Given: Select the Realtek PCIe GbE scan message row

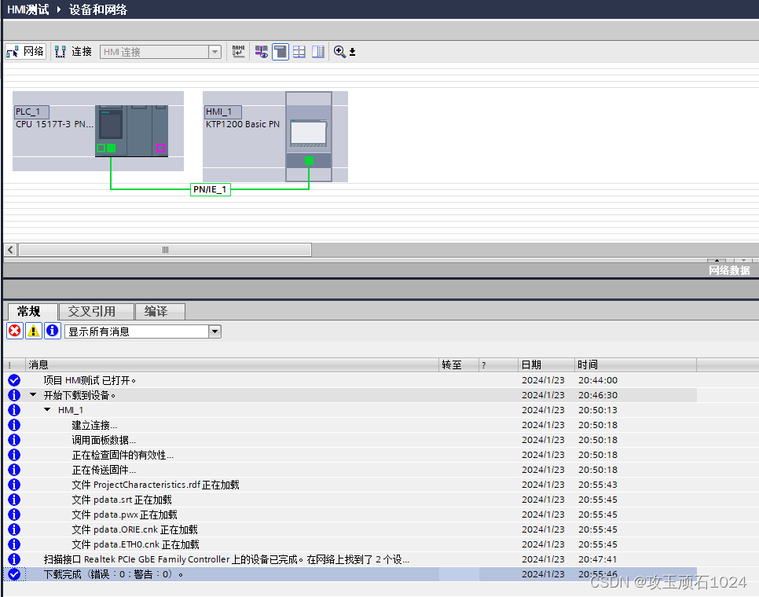Looking at the screenshot, I should click(x=350, y=560).
